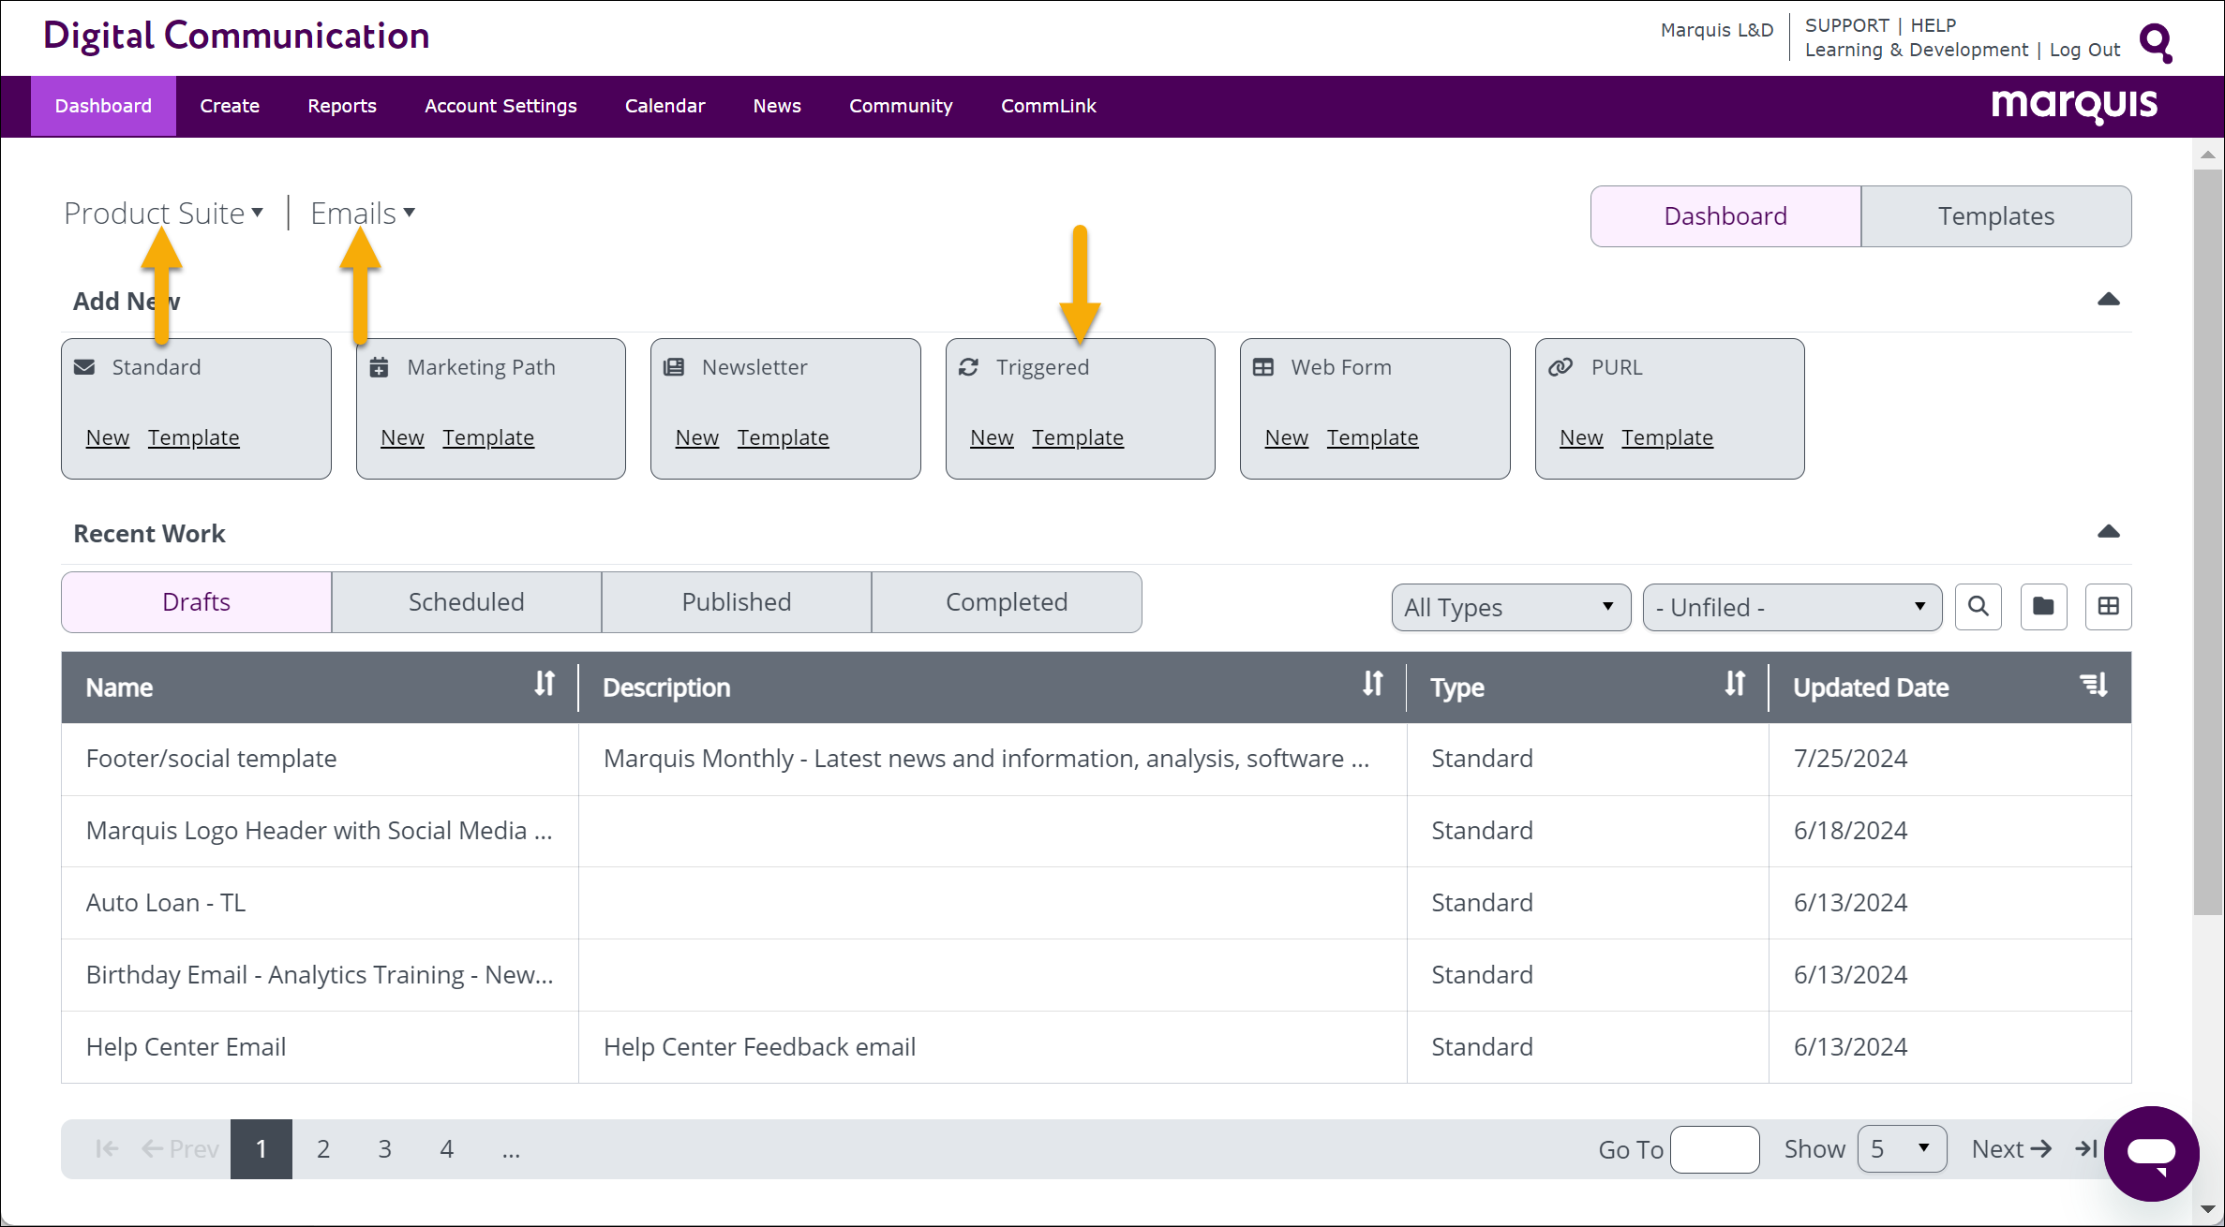Change the Show rows per page dropdown
This screenshot has width=2225, height=1227.
[1902, 1149]
